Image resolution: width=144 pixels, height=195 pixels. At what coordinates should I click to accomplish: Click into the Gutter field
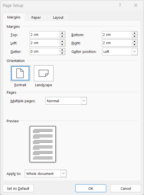click(45, 52)
